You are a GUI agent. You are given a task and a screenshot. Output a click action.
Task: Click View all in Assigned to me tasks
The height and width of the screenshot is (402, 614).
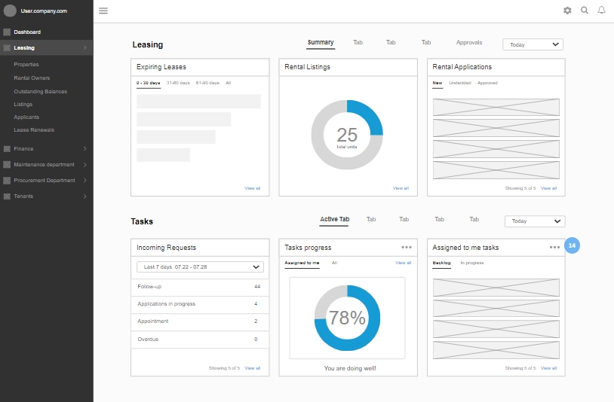(548, 368)
